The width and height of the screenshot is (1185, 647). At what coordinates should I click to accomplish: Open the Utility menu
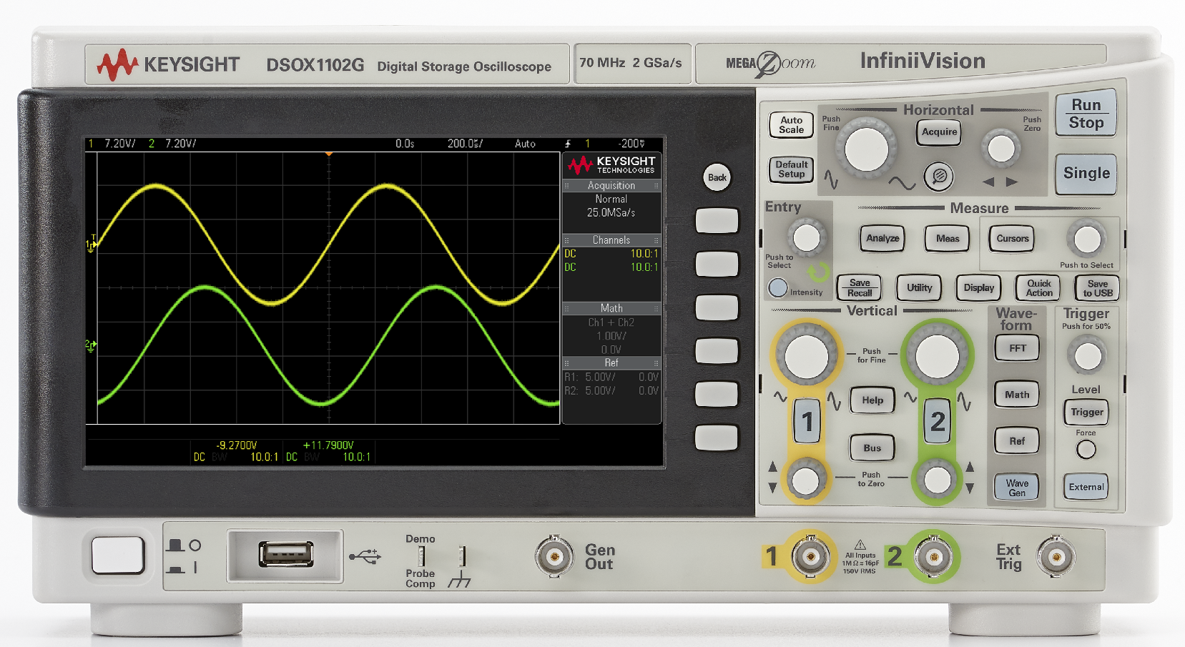click(x=919, y=288)
